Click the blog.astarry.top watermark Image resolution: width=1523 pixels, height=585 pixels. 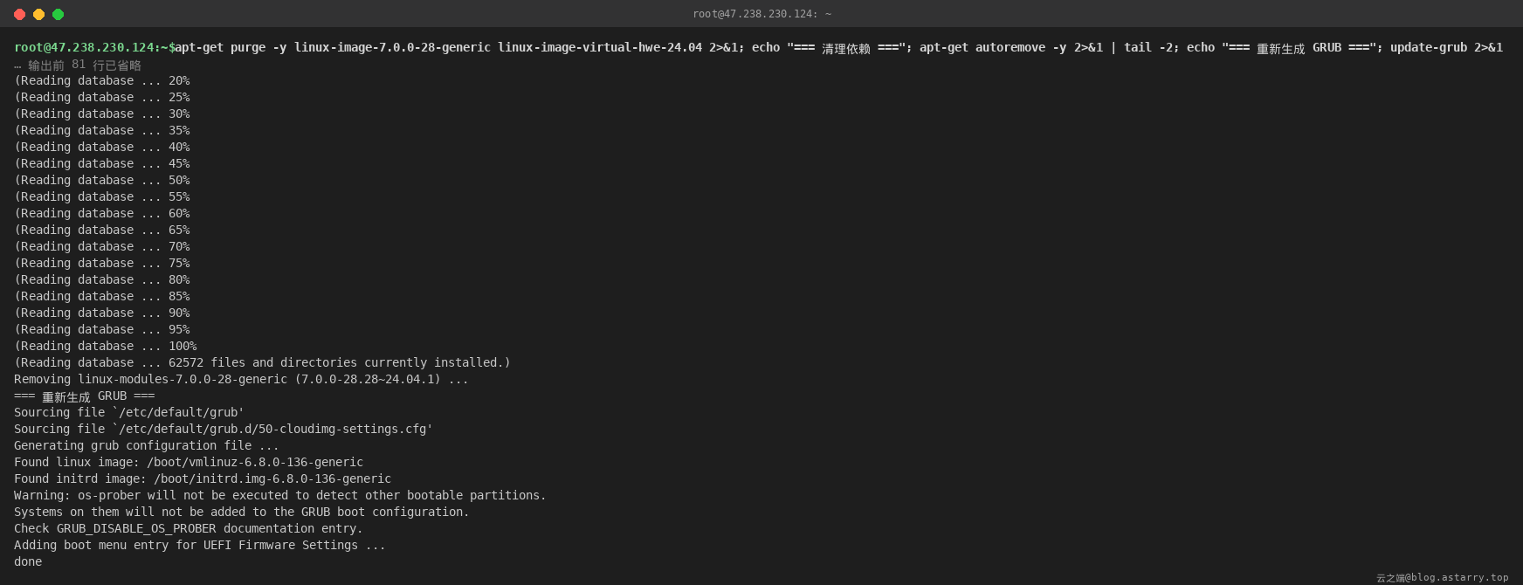click(1443, 577)
